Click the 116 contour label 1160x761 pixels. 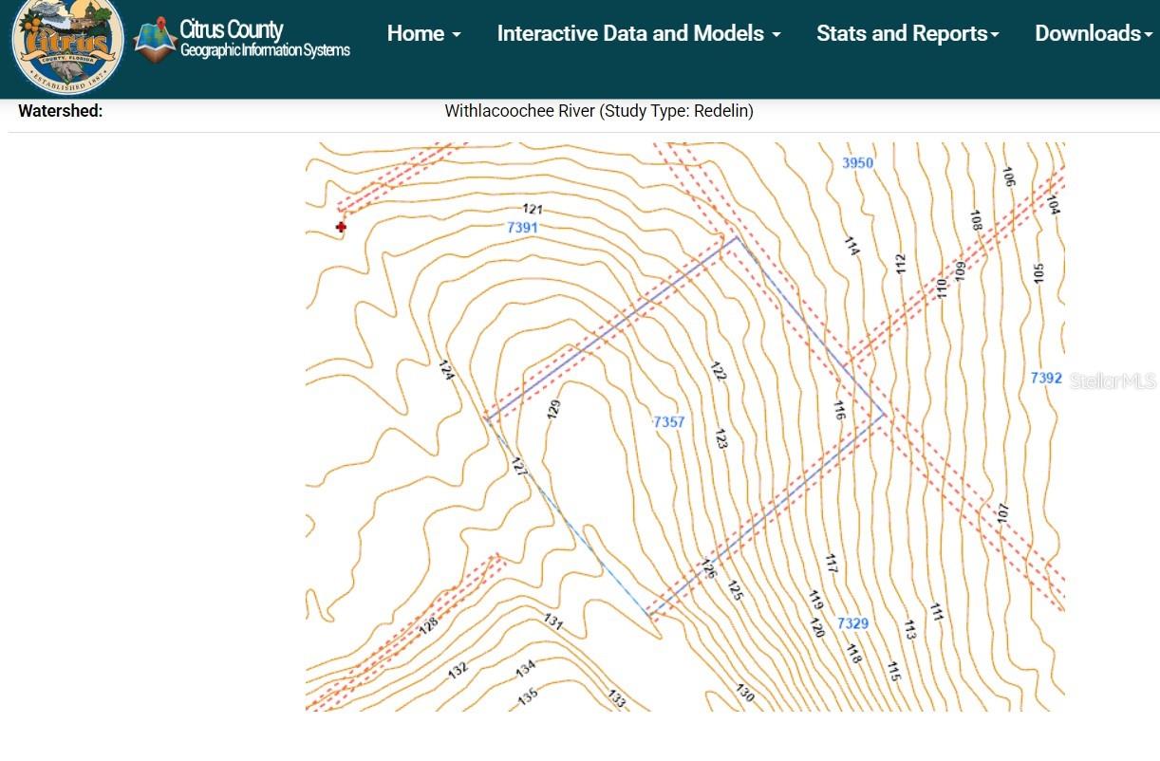pyautogui.click(x=839, y=410)
